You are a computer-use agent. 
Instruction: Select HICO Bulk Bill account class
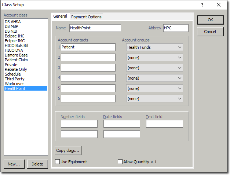point(16,45)
